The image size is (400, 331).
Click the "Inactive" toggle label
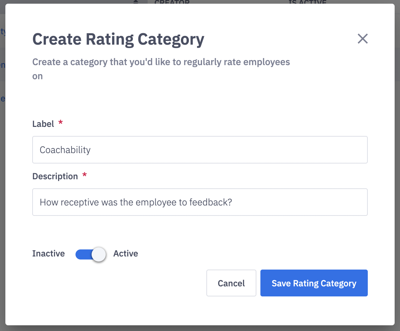48,253
